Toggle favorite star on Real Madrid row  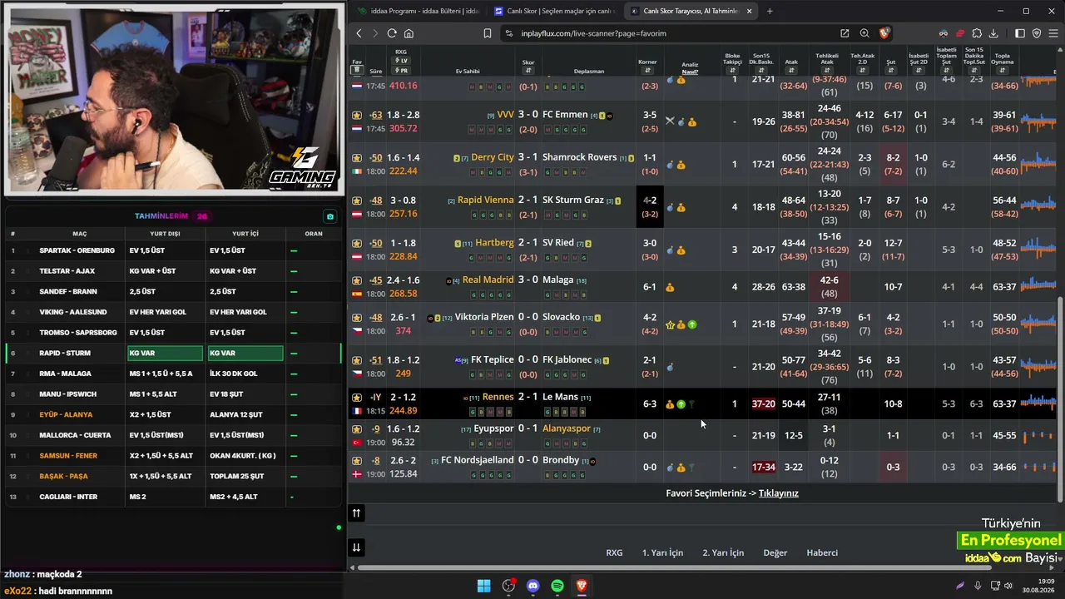(357, 280)
